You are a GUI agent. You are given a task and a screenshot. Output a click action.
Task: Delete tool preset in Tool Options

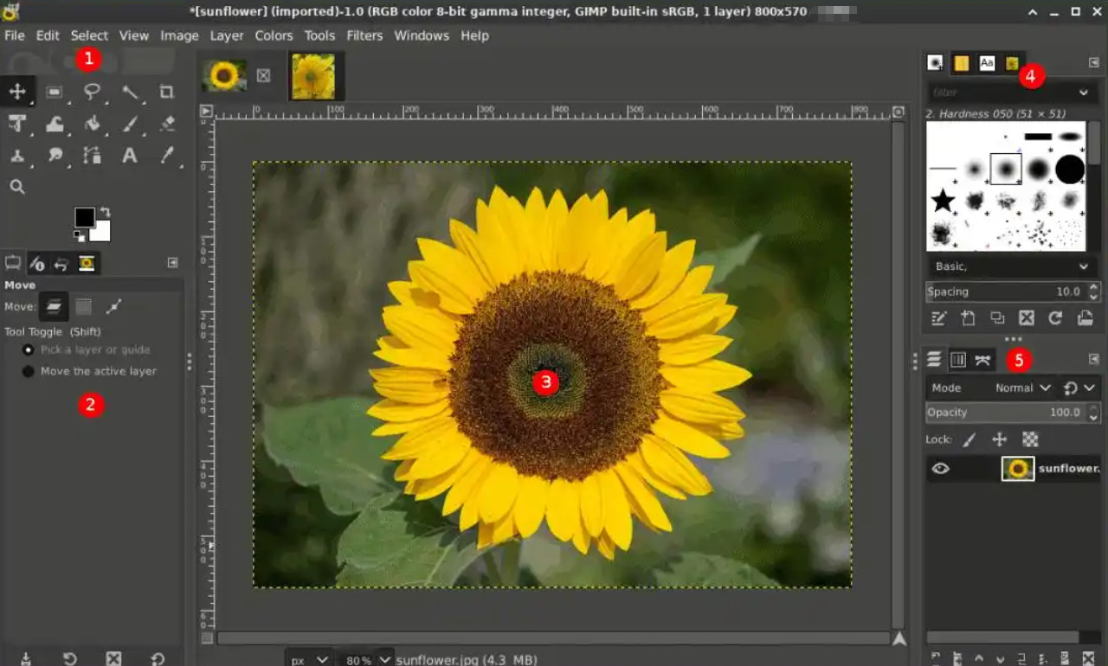(113, 658)
